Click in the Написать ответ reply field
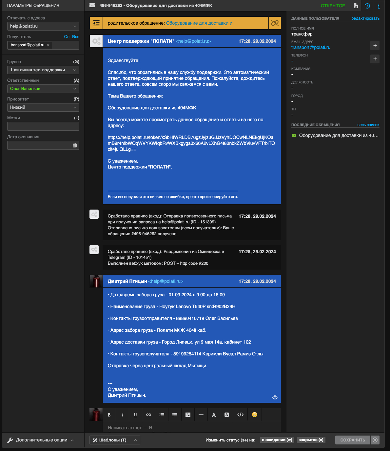The height and width of the screenshot is (451, 390). pos(192,428)
